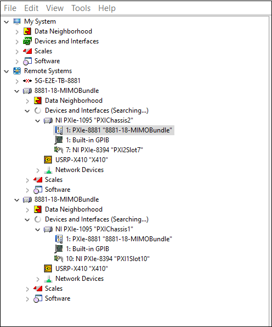Image resolution: width=272 pixels, height=327 pixels.
Task: Expand Devices and Interfaces under My System
Action: point(17,42)
